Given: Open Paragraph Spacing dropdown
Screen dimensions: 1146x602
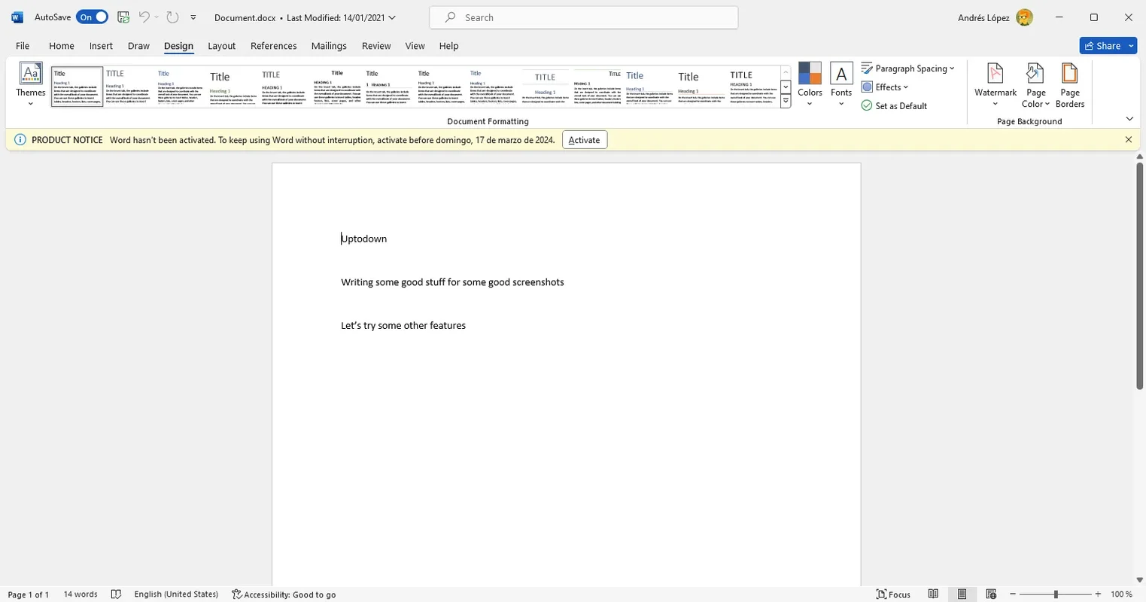Looking at the screenshot, I should 907,68.
